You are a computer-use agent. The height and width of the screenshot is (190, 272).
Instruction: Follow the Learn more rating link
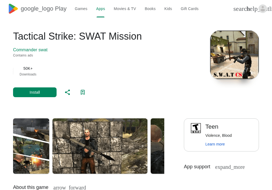(x=215, y=144)
